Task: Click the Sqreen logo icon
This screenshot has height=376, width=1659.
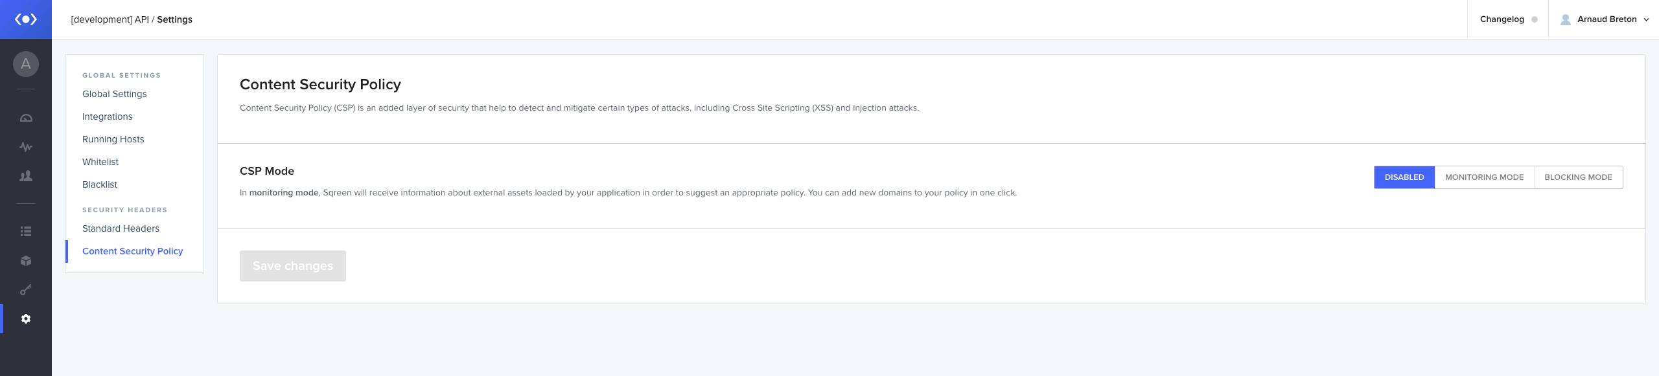Action: coord(26,19)
